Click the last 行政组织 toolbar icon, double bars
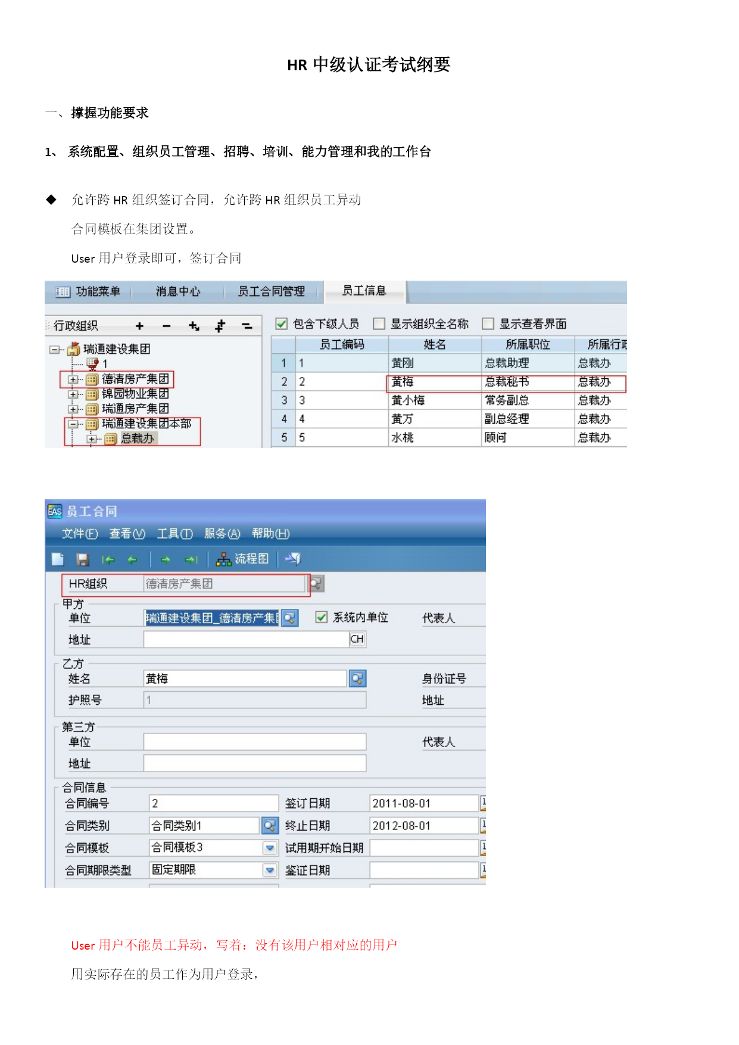Viewport: 739px width, 1045px height. pos(247,326)
